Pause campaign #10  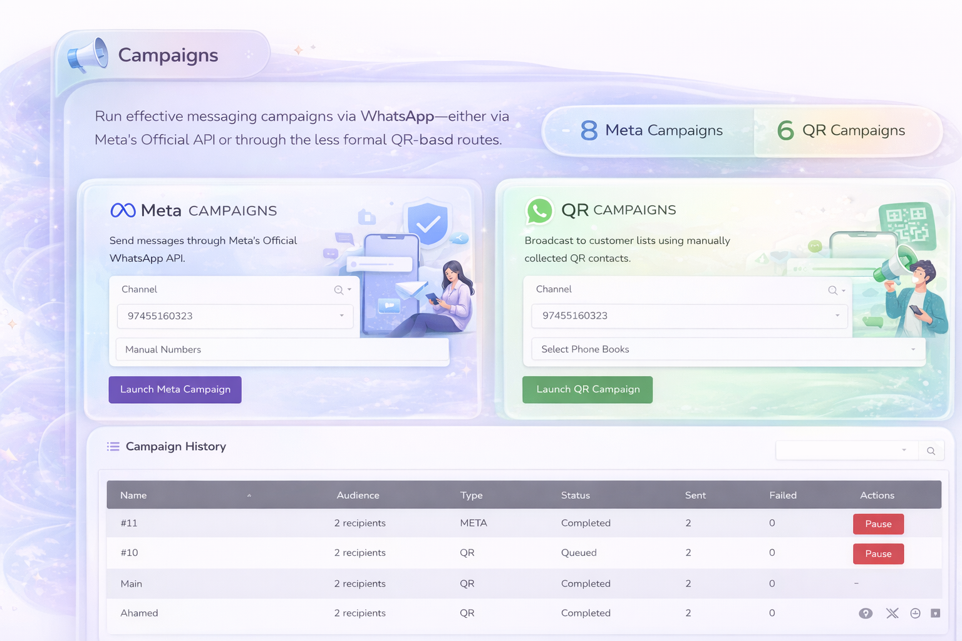pos(878,554)
